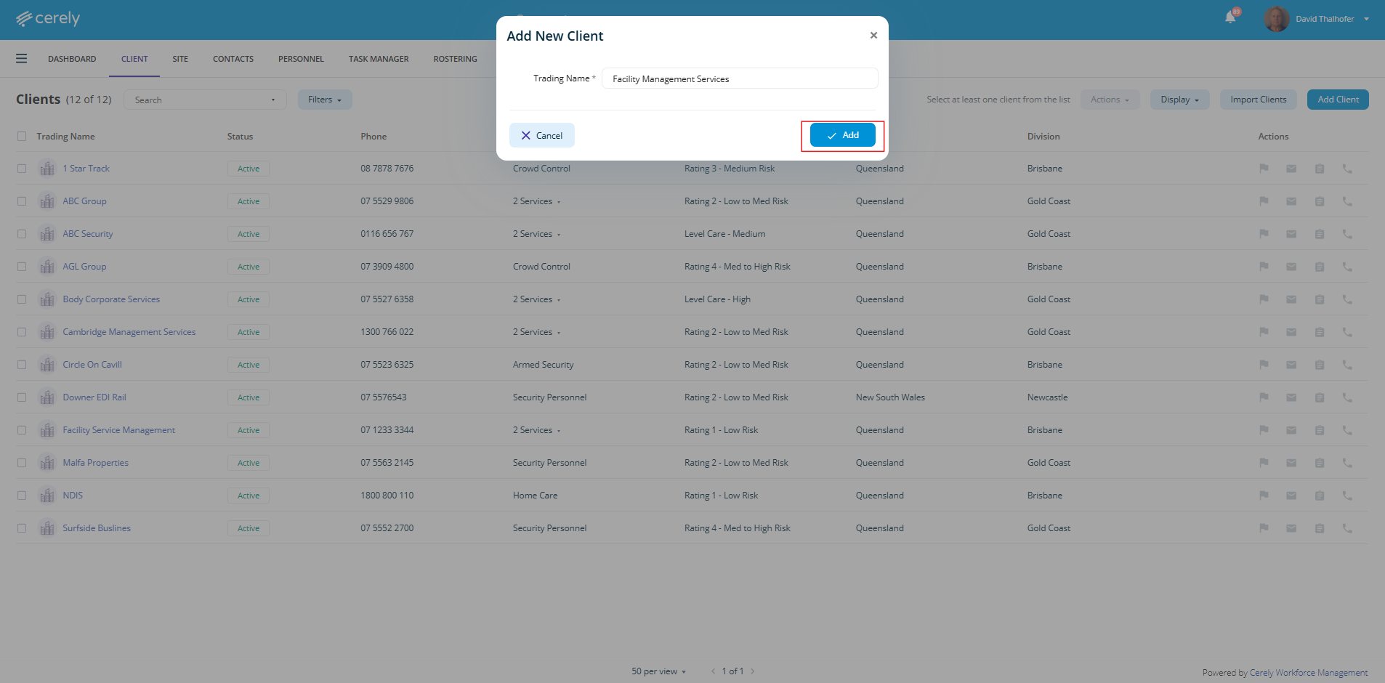Tick the ABC Group row checkbox
Image resolution: width=1385 pixels, height=683 pixels.
click(22, 201)
